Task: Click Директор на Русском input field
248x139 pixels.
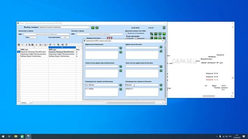Action: (x=142, y=48)
